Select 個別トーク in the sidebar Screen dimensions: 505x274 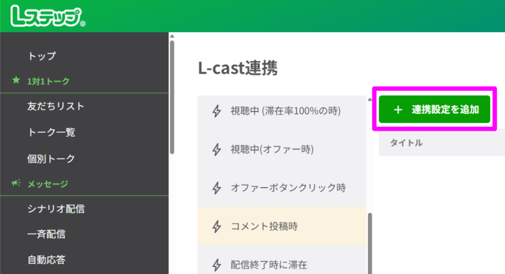point(51,158)
